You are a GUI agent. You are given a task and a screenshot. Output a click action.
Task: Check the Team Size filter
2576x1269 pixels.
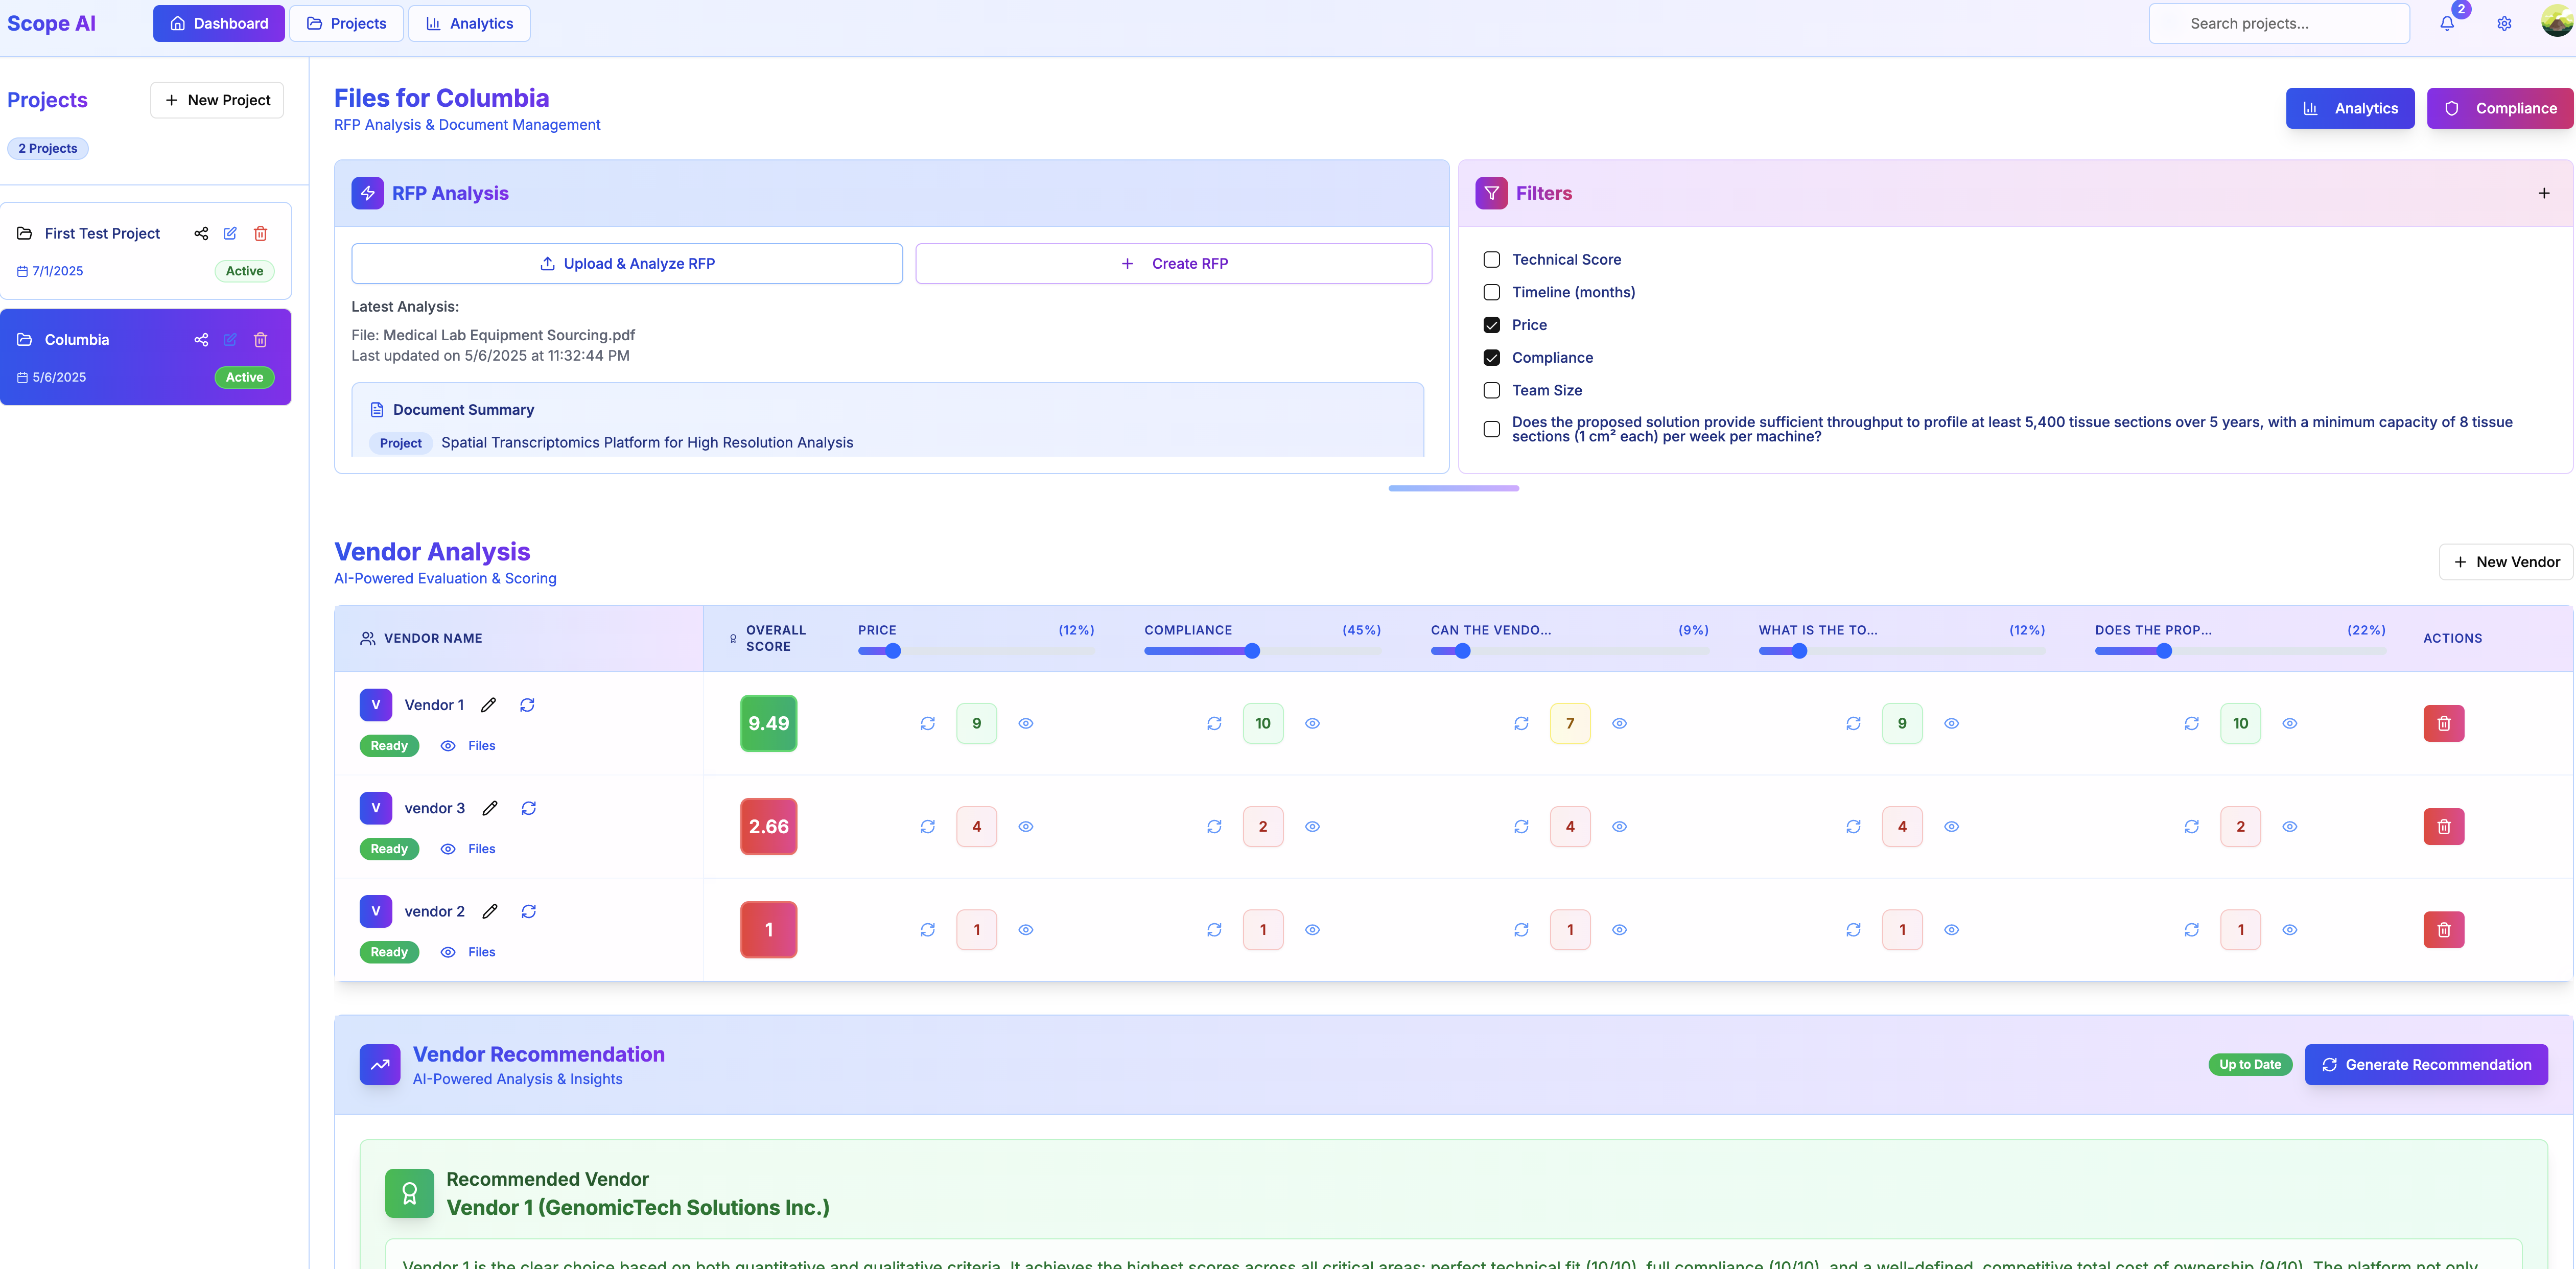coord(1491,390)
